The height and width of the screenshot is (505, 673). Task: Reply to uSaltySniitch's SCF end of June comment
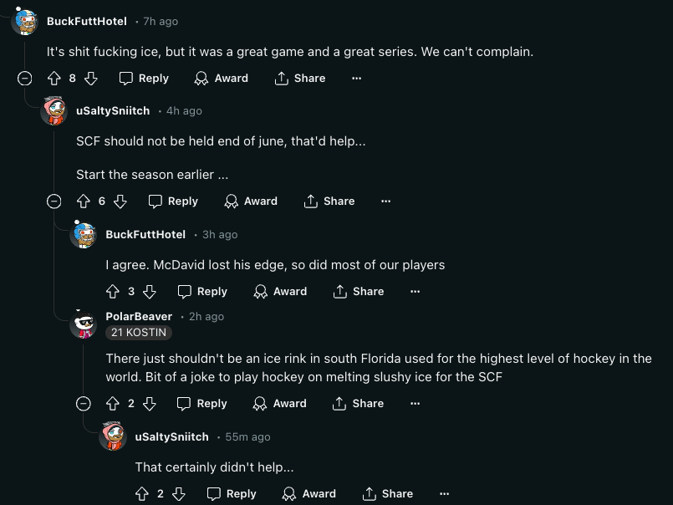tap(173, 201)
